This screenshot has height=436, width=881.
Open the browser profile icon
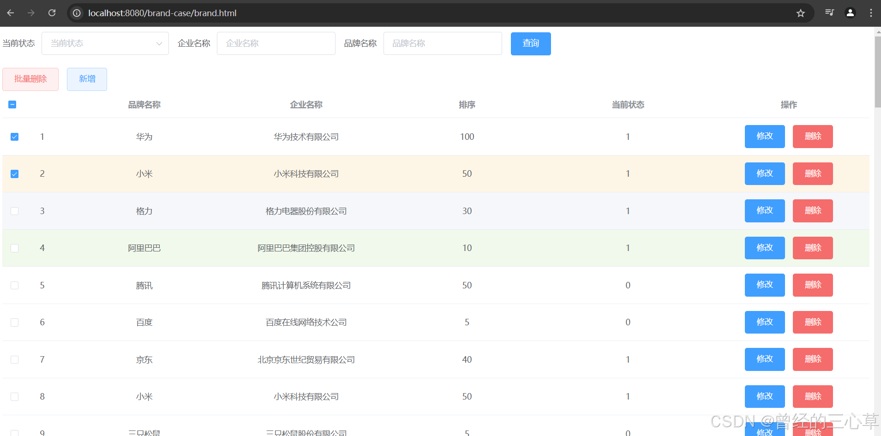tap(850, 12)
